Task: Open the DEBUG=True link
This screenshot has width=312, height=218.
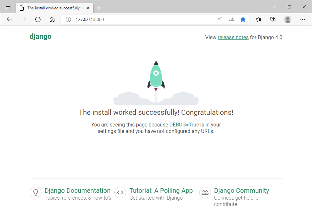Action: point(184,125)
